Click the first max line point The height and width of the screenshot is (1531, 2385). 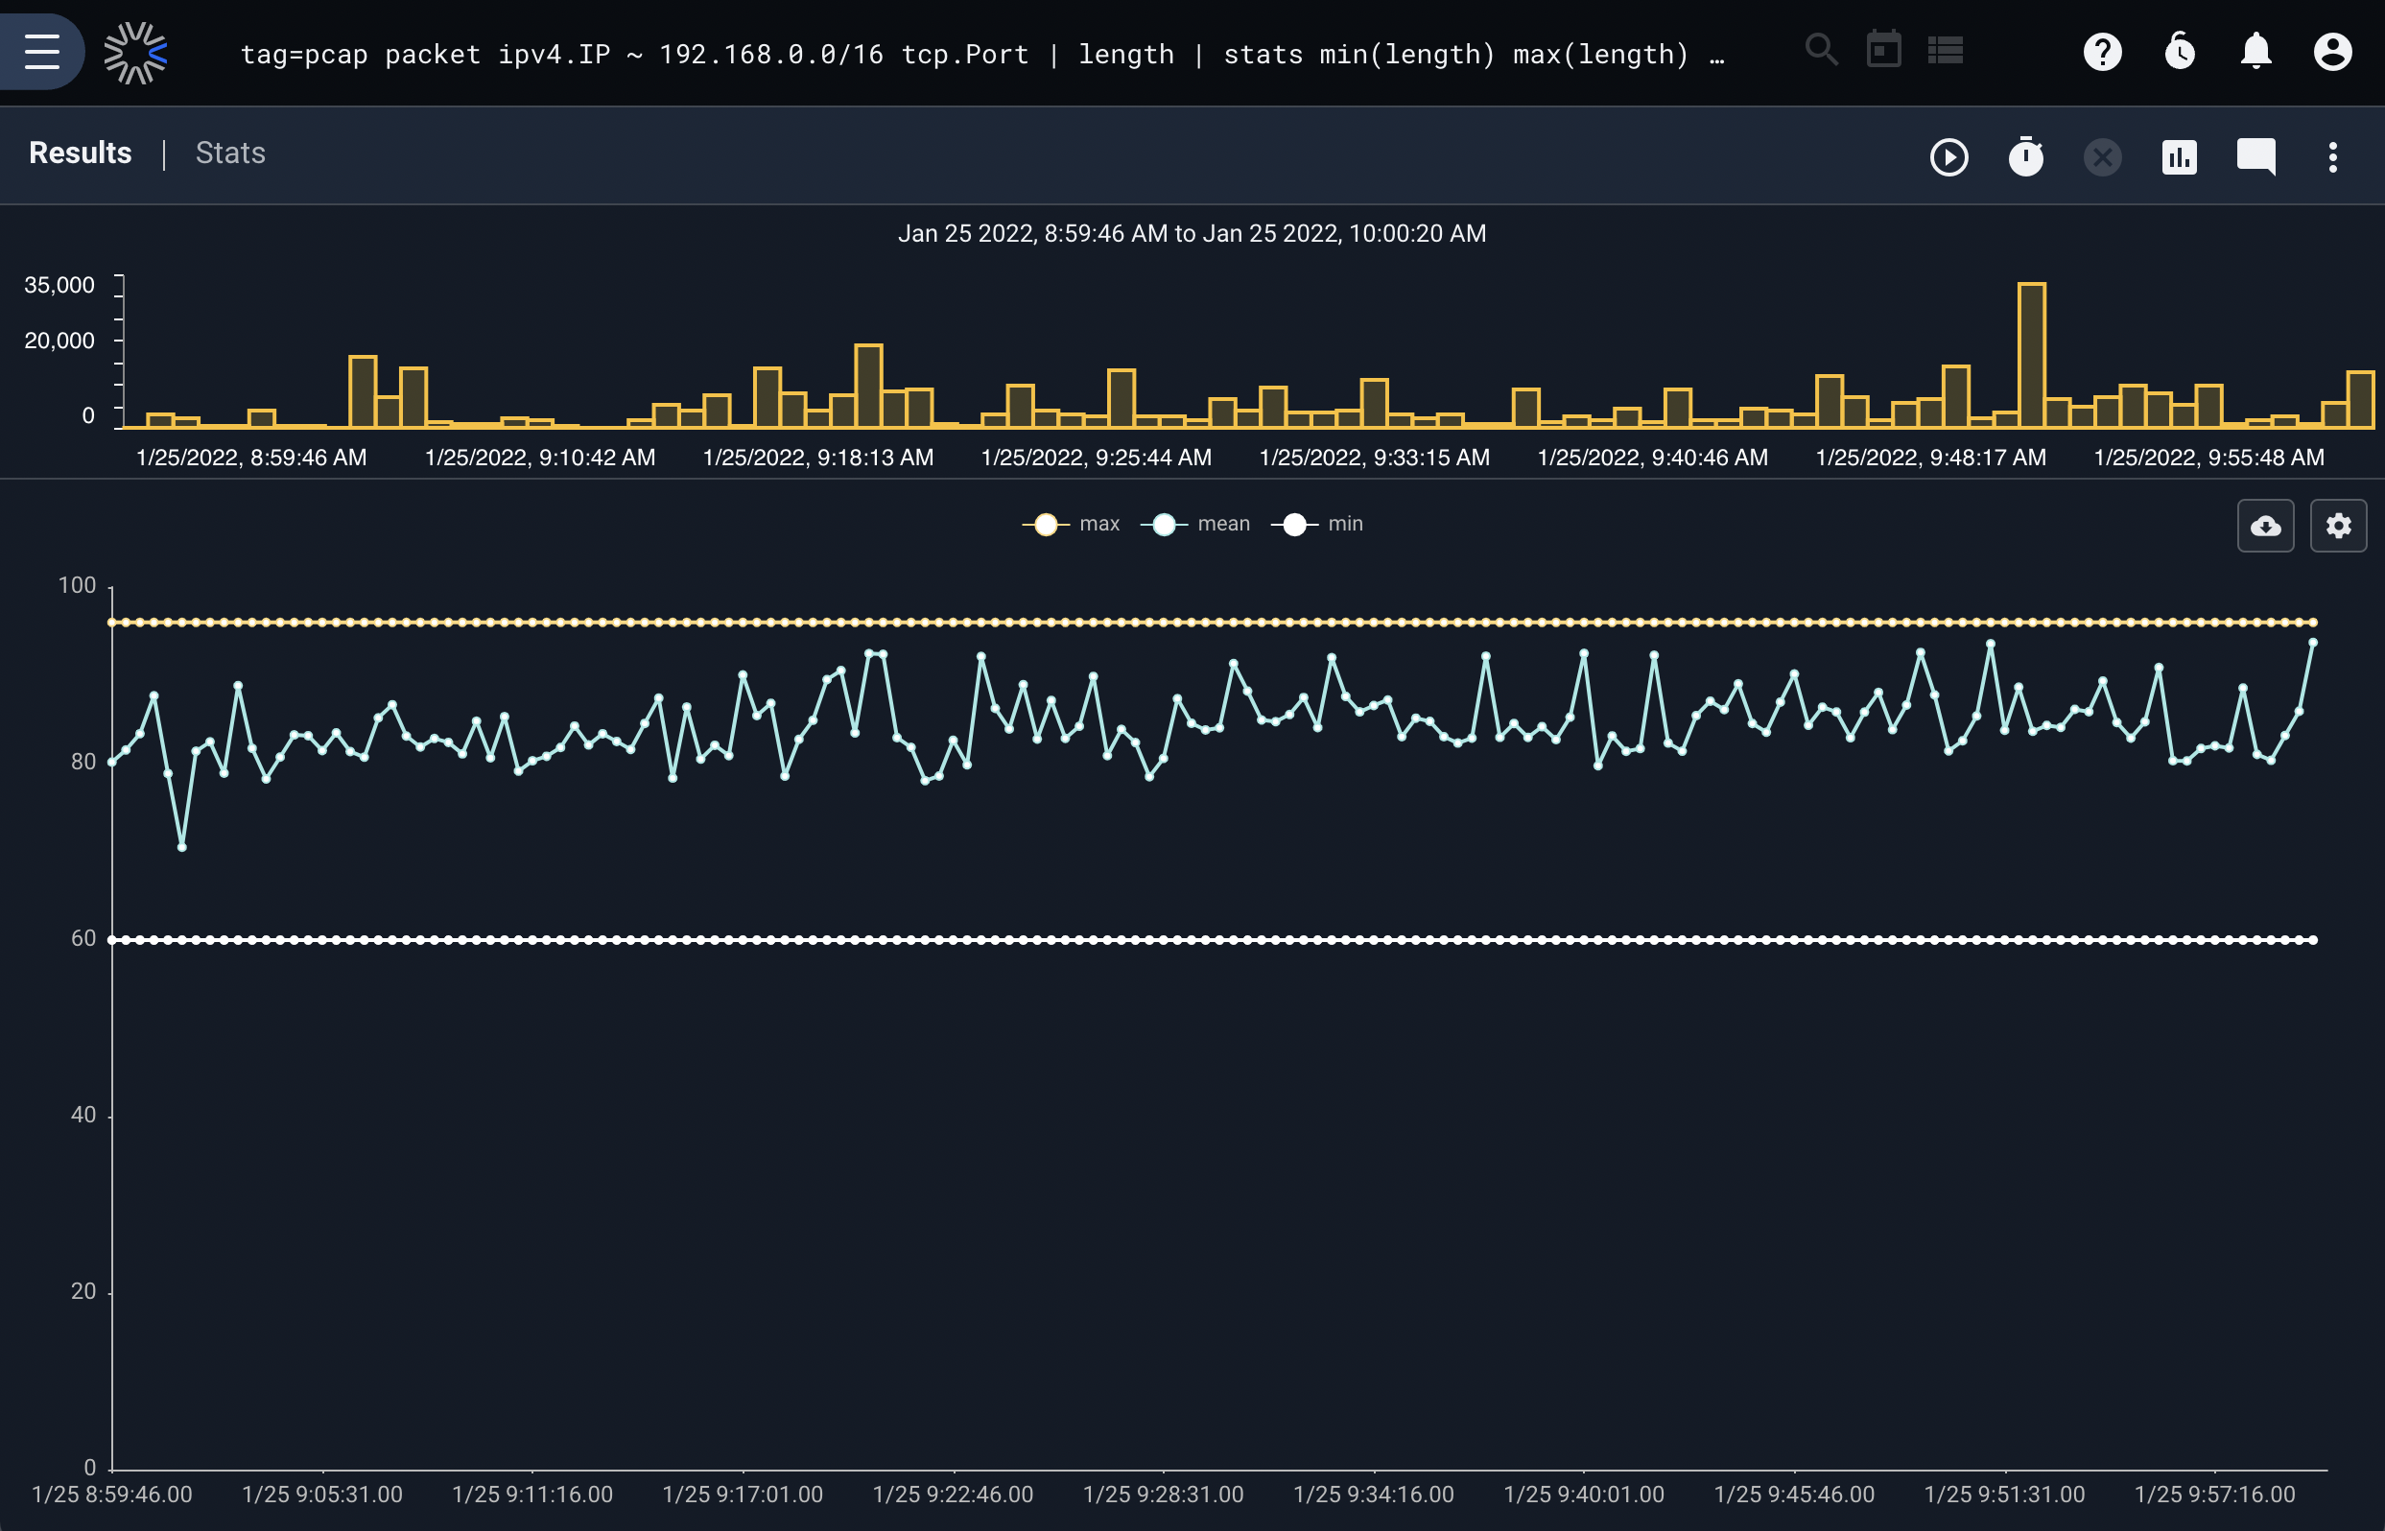click(x=112, y=623)
